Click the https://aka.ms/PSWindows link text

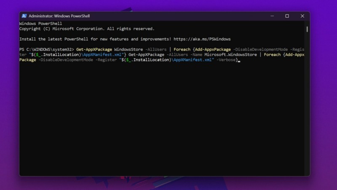click(x=202, y=39)
